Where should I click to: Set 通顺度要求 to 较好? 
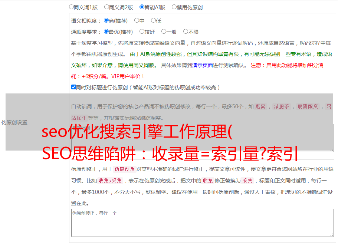142,32
